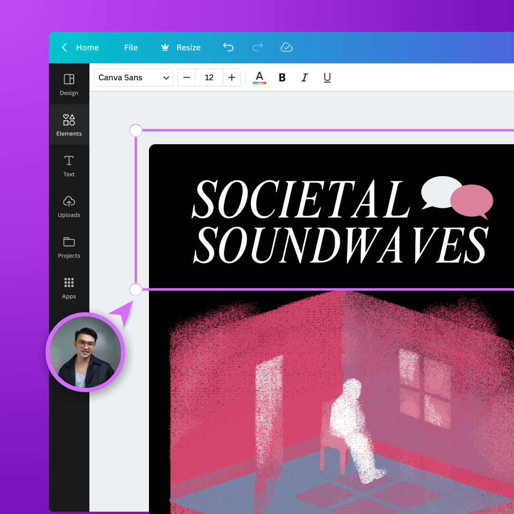Click the font size field showing 12

pyautogui.click(x=209, y=78)
